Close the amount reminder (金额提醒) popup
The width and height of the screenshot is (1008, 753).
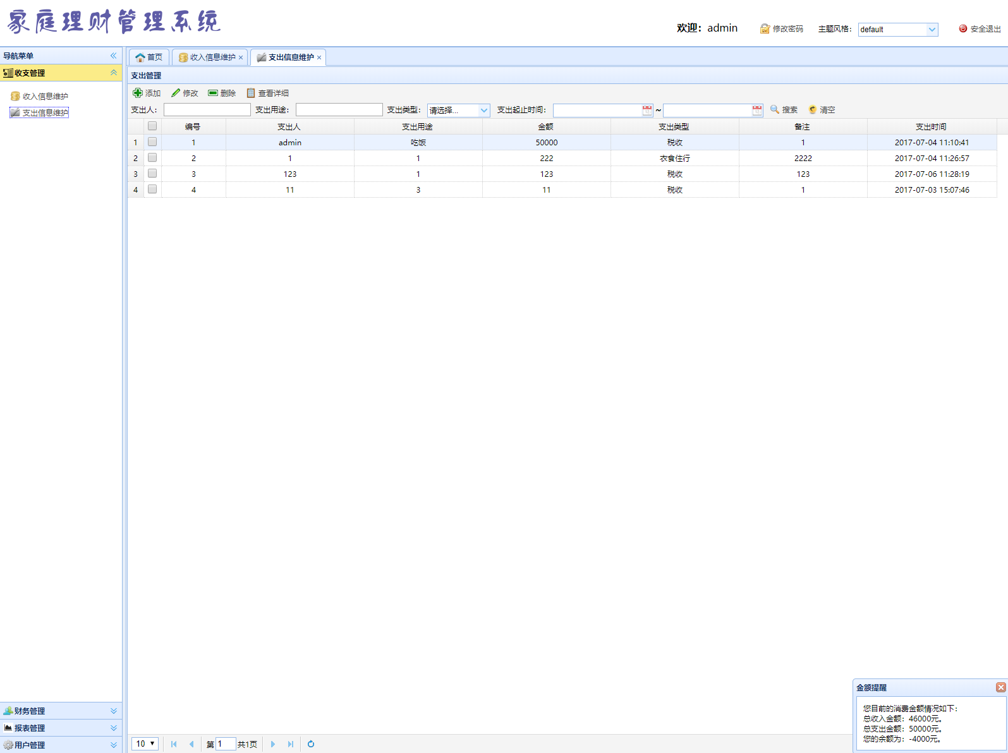1000,687
